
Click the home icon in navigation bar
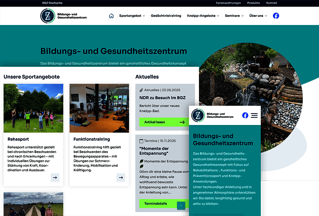[111, 16]
